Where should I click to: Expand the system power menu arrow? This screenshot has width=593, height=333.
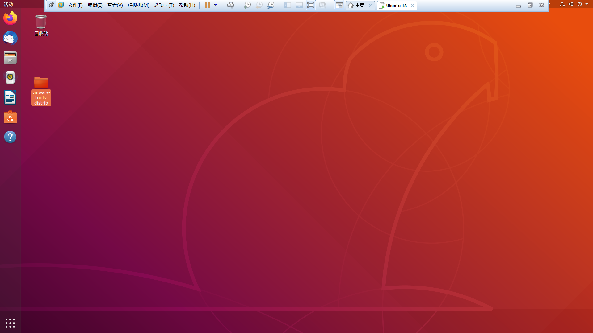(587, 4)
